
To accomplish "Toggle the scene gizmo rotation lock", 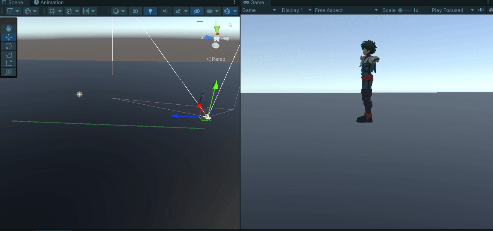I will coord(230,25).
